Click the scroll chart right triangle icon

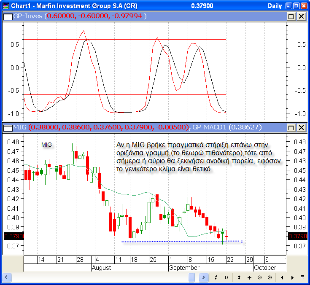293,277
